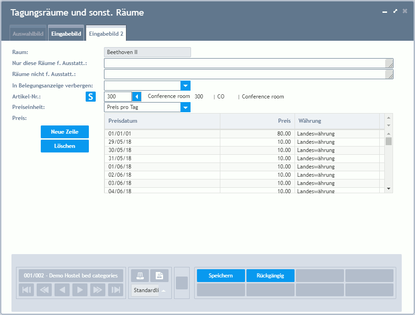415x315 pixels.
Task: Go to the previous record
Action: tap(62, 290)
